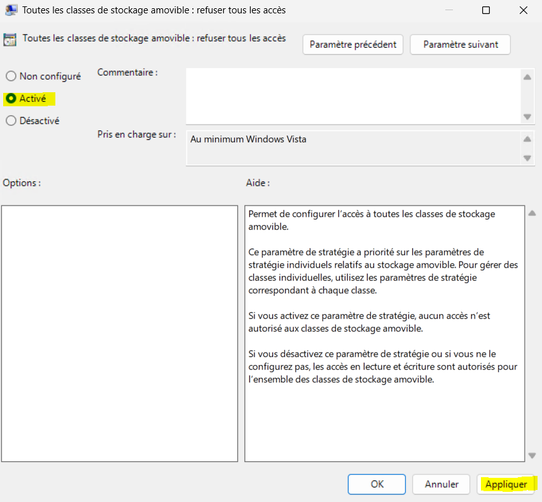Click the policy setting icon beside the heading
Screen dimensions: 542x502
pyautogui.click(x=11, y=39)
